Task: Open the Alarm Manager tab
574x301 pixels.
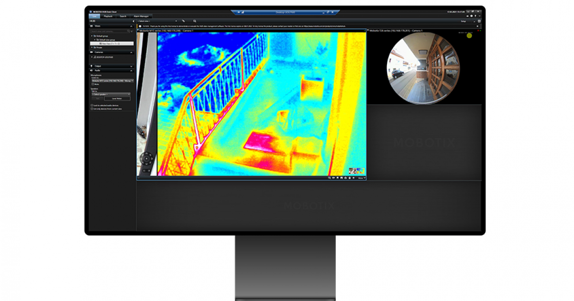Action: pos(141,16)
